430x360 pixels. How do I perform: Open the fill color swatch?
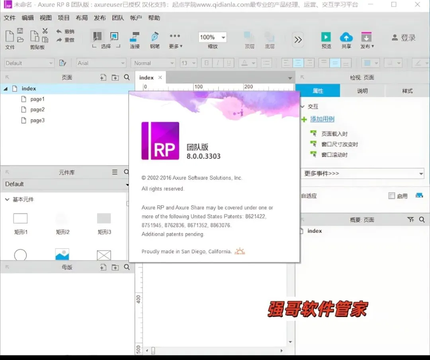(x=371, y=63)
